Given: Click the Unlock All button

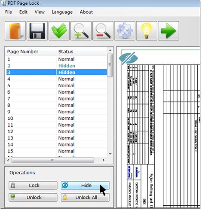Looking at the screenshot, I should click(x=85, y=198).
